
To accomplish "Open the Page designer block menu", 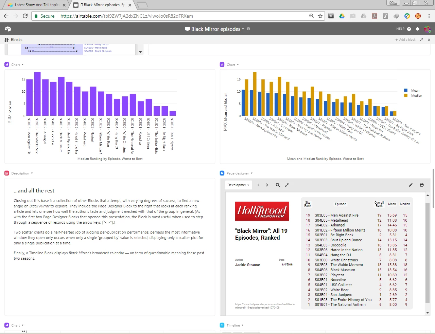I will coord(251,173).
